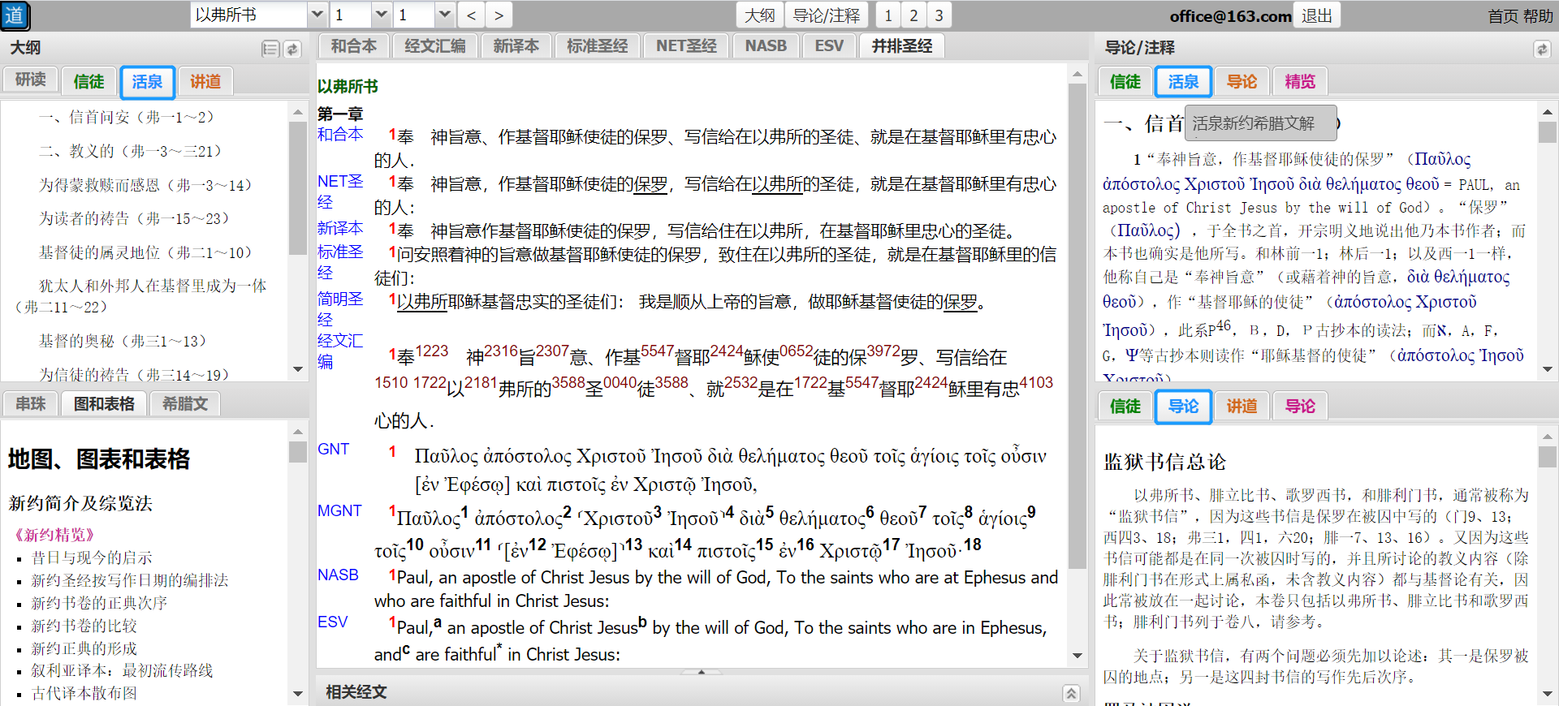Open the verse number dropdown
This screenshot has width=1559, height=706.
click(444, 15)
